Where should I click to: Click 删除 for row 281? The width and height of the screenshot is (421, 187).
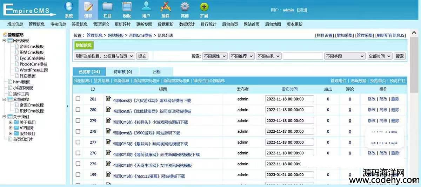point(395,99)
